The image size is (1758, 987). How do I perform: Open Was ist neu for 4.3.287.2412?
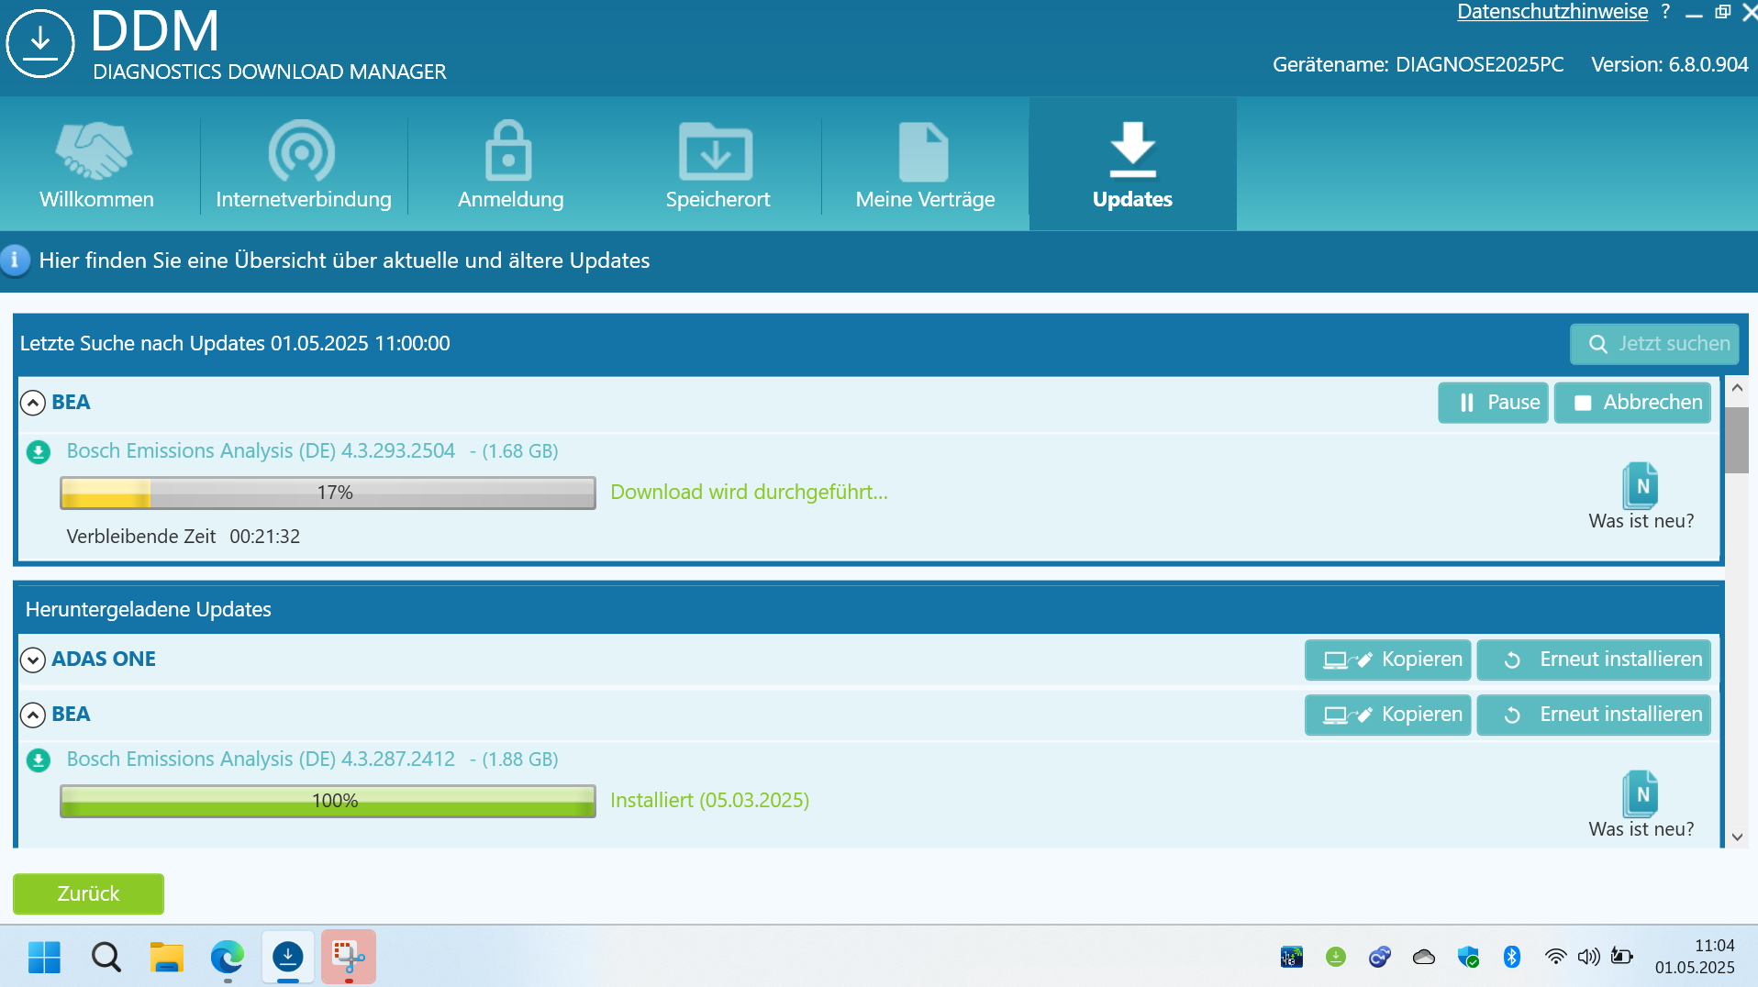click(1641, 804)
